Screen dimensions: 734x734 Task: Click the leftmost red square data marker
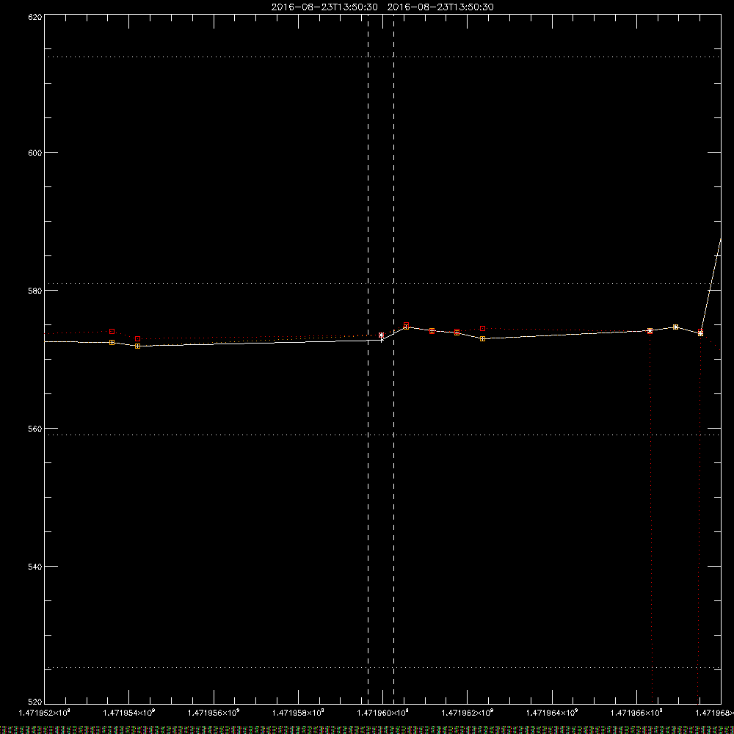pos(112,332)
